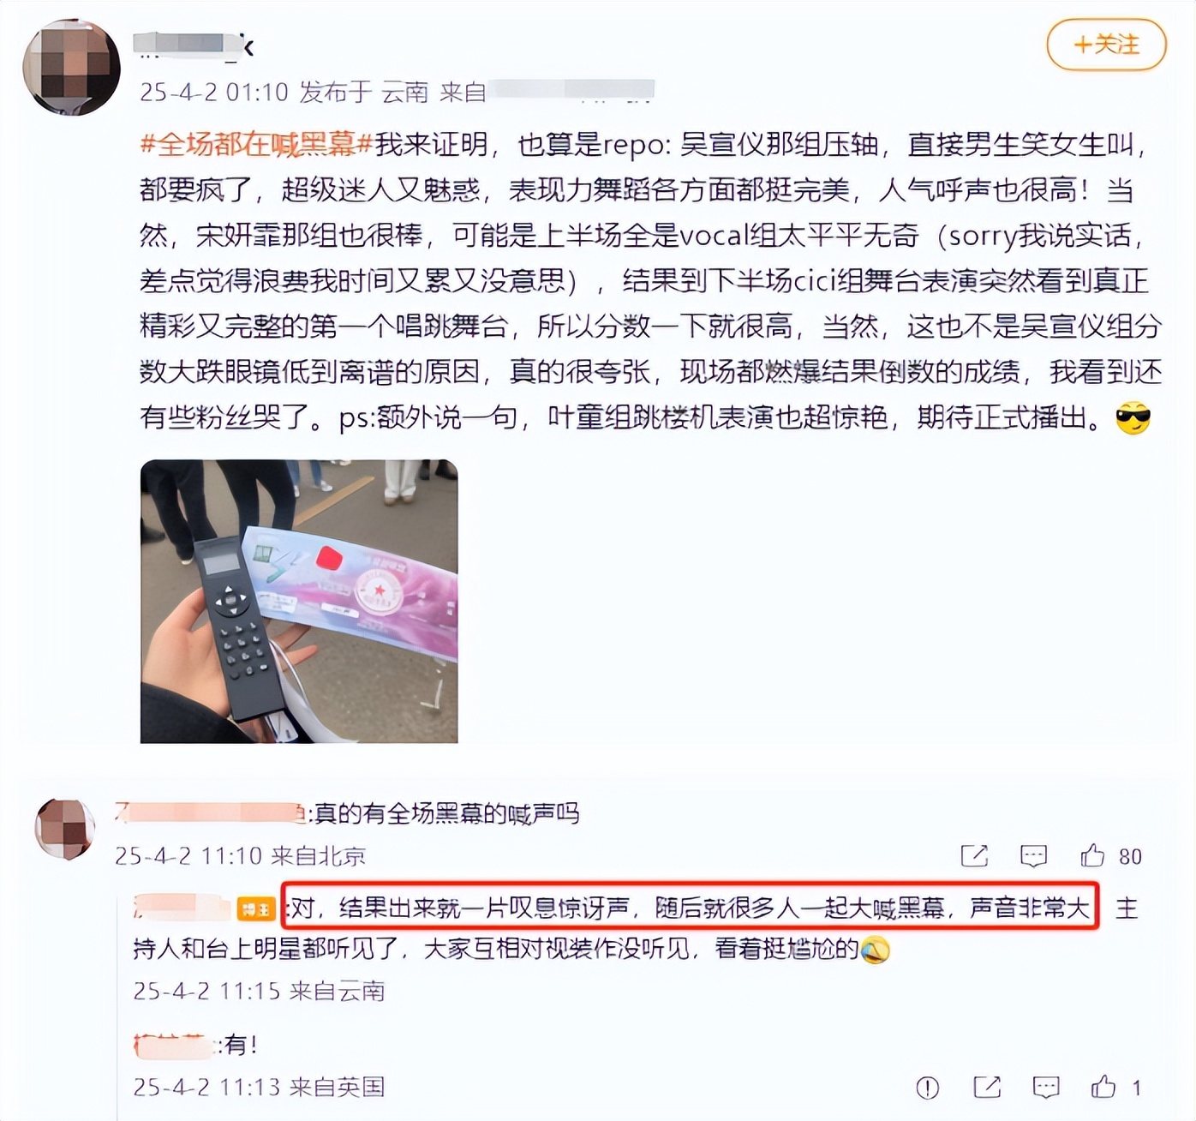
Task: Click the post timestamp 25-4-2 01:10
Action: [x=214, y=92]
